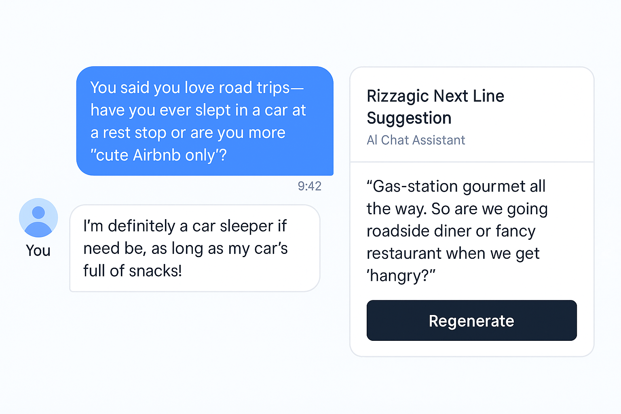Select the blue road trips message bubble
Image resolution: width=621 pixels, height=414 pixels.
point(205,121)
